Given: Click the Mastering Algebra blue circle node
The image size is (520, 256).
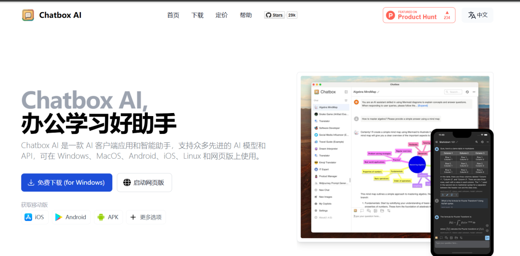Looking at the screenshot, I should (x=417, y=165).
